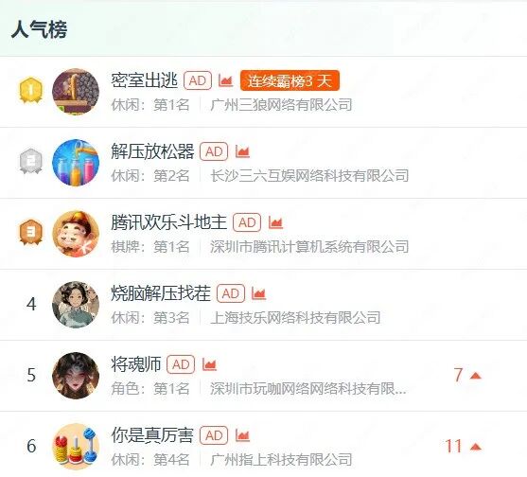The height and width of the screenshot is (477, 527).
Task: Open the 解压放松器 game title
Action: point(152,151)
